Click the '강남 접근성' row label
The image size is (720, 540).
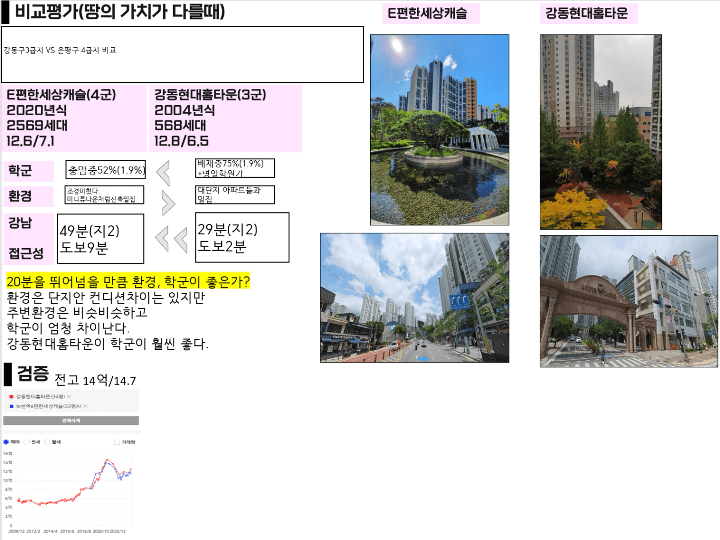[x=28, y=238]
